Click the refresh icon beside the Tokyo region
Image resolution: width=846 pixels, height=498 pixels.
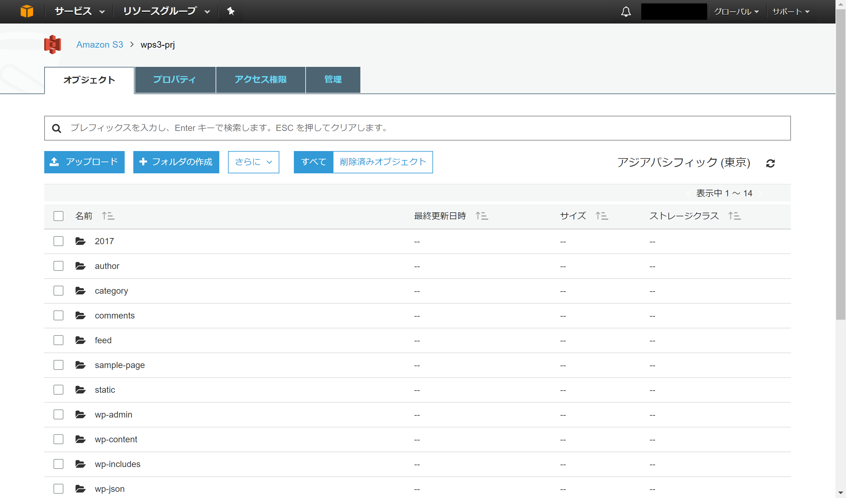coord(770,163)
